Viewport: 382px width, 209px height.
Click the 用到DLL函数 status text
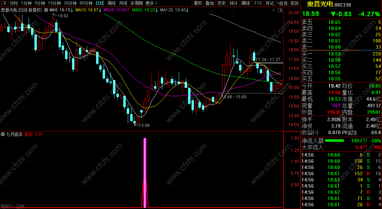coord(12,206)
